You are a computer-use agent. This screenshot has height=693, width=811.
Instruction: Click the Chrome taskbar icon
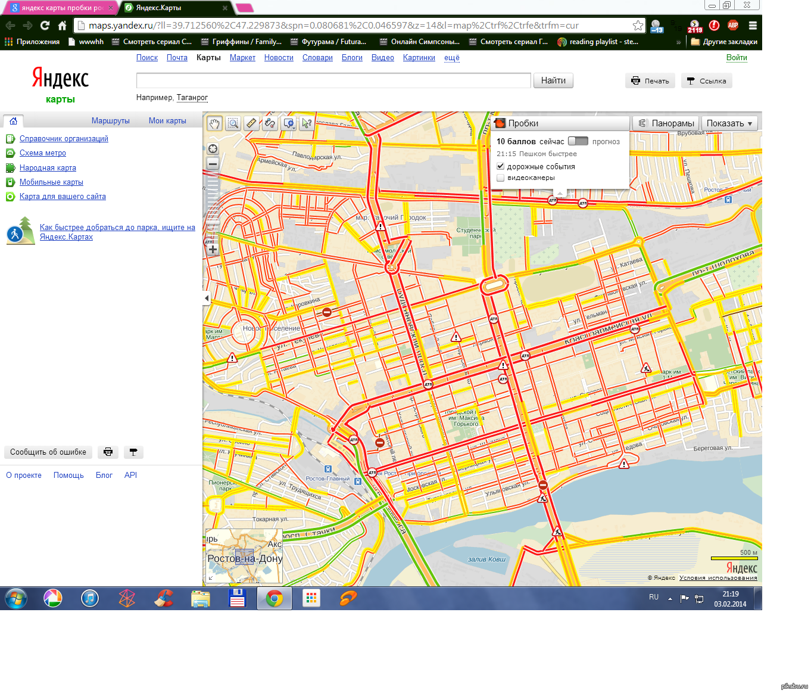click(275, 598)
